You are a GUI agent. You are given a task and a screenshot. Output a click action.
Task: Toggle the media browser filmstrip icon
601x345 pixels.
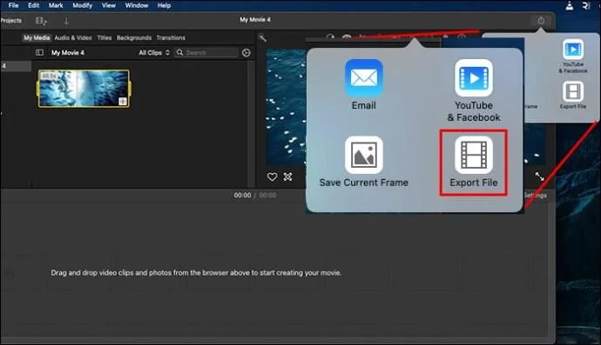click(41, 21)
